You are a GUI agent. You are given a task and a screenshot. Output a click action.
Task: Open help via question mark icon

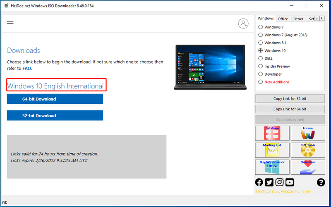[321, 182]
